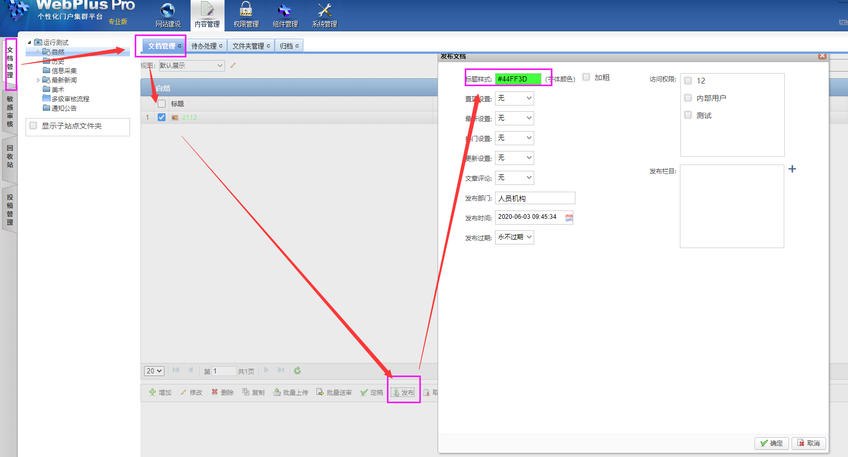The height and width of the screenshot is (457, 848).
Task: Click the 取消 cancel button
Action: click(x=808, y=443)
